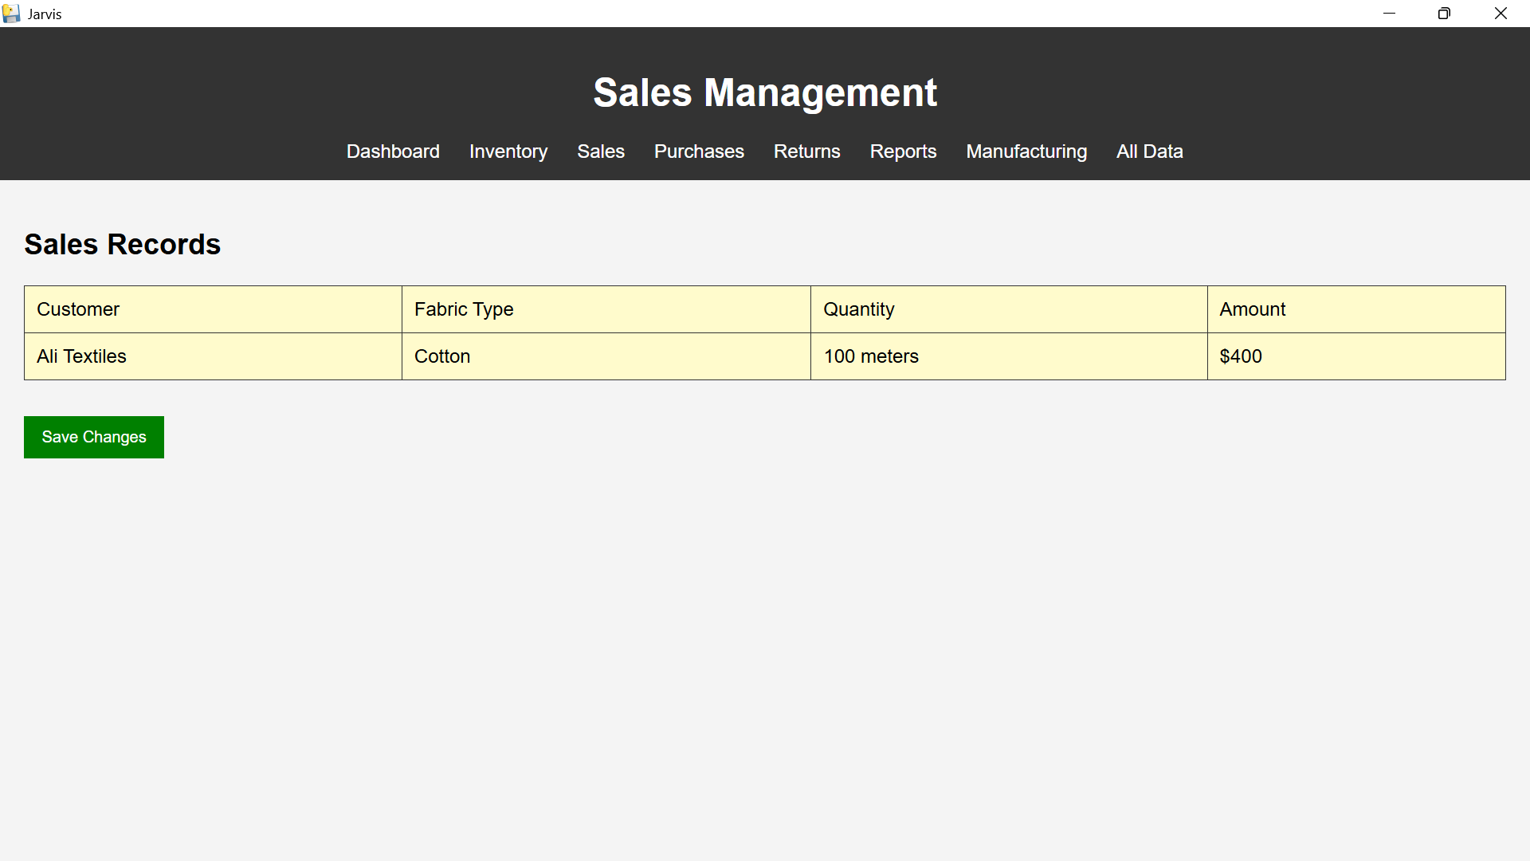Viewport: 1530px width, 861px height.
Task: Select the Sales navigation item
Action: [601, 151]
